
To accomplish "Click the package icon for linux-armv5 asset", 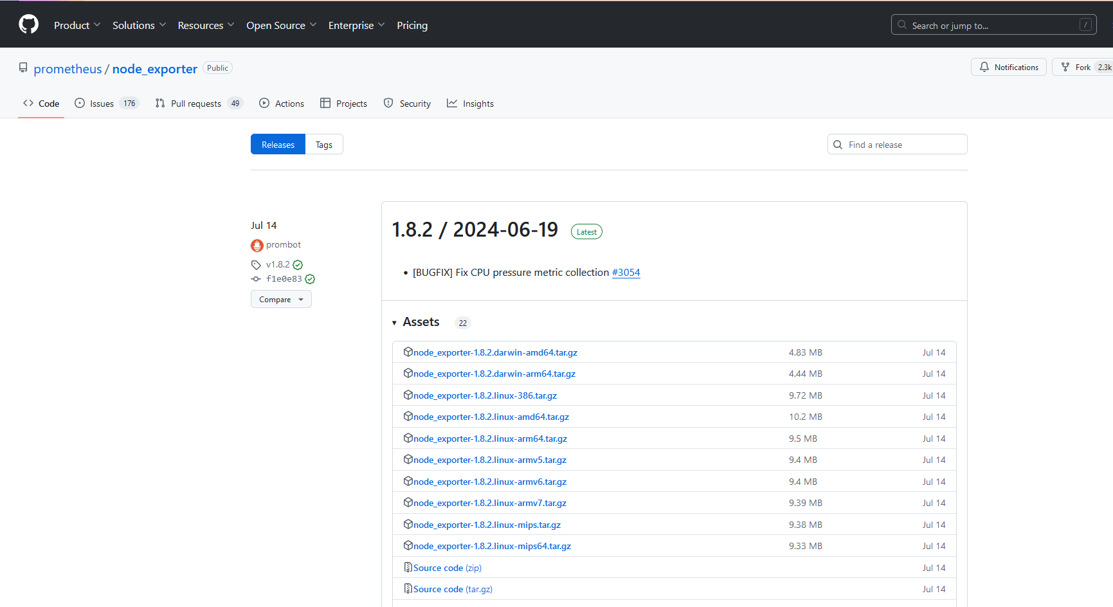I will point(408,459).
